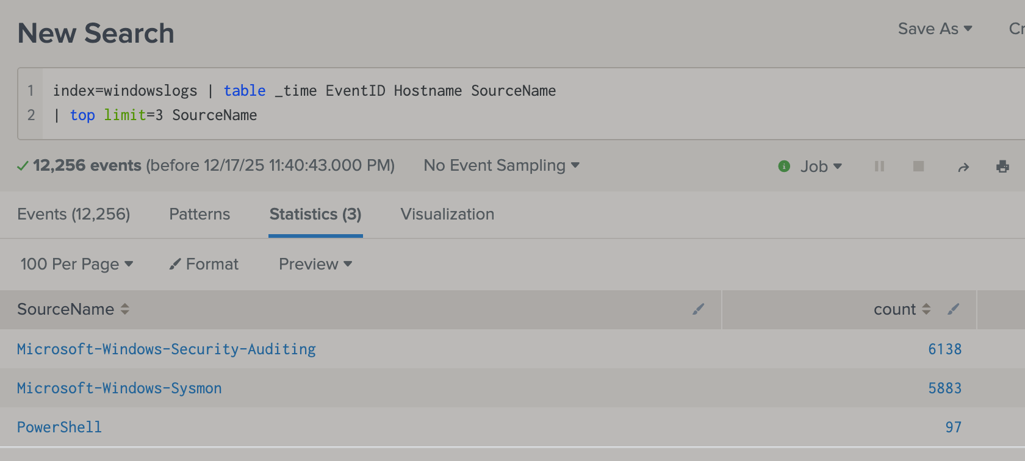Click the Format button
This screenshot has height=461, width=1025.
[204, 264]
